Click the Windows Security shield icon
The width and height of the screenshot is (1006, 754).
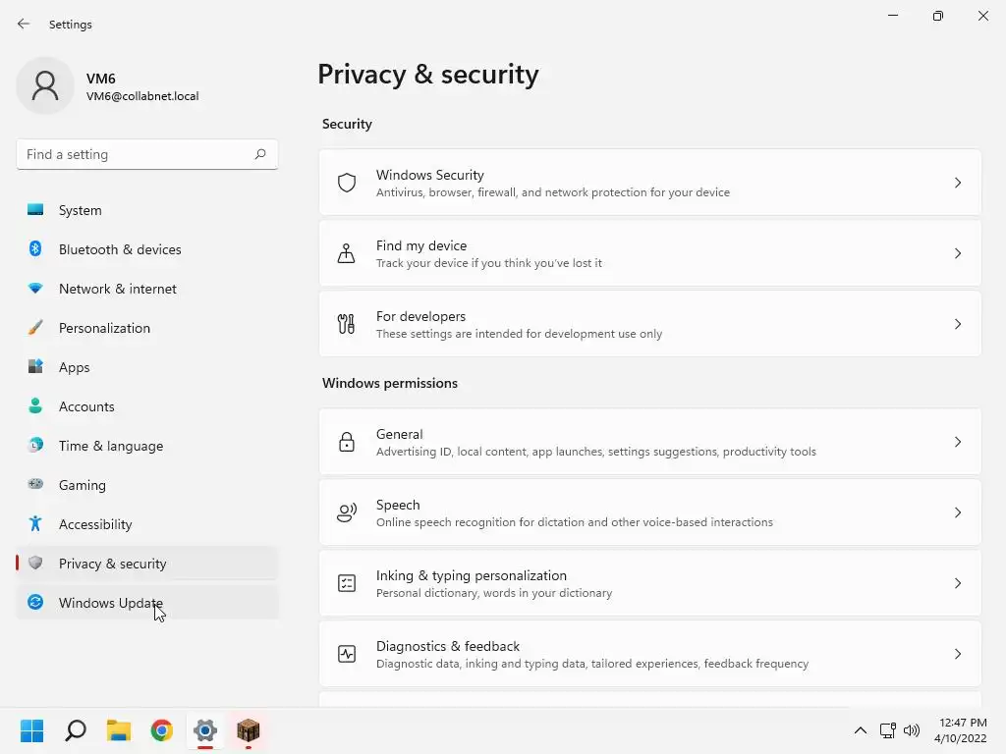(347, 183)
